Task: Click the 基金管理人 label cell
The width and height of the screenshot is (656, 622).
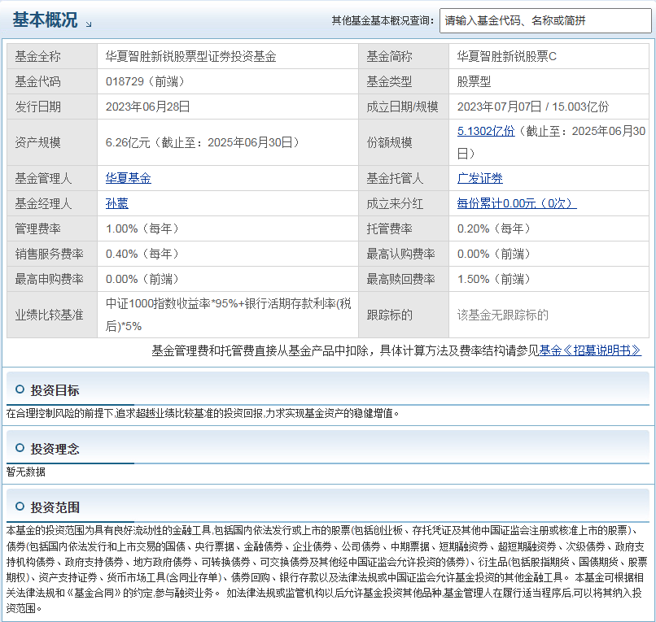Action: point(52,179)
